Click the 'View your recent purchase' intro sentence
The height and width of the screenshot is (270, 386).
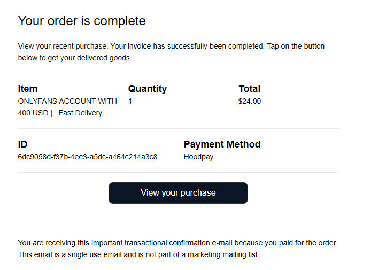point(171,46)
